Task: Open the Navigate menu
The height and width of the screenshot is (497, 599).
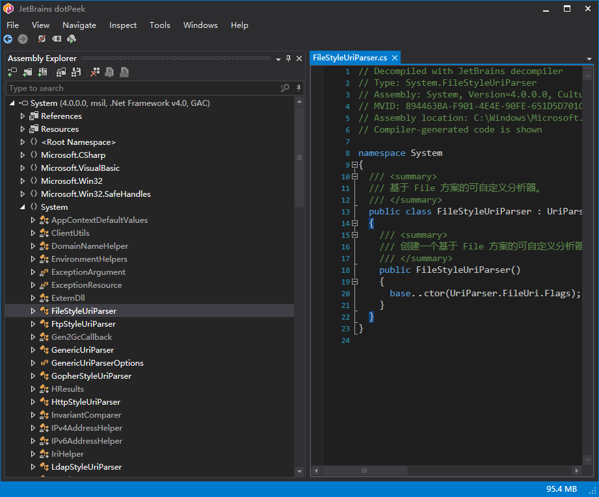Action: click(79, 25)
